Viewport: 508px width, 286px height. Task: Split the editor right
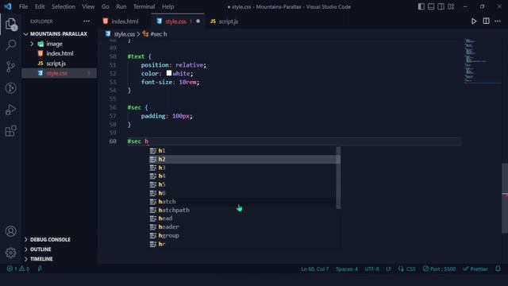tap(486, 21)
